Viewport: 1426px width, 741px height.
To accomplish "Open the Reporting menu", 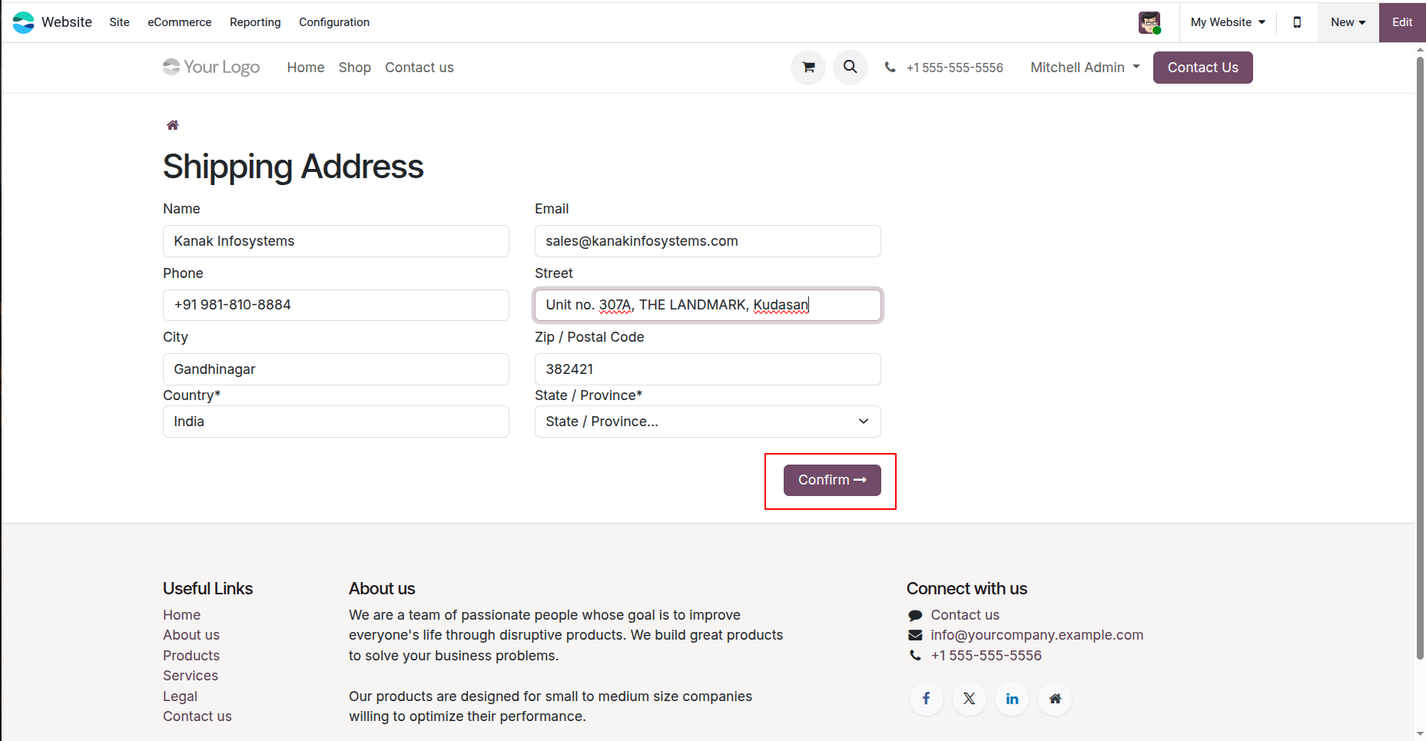I will pyautogui.click(x=255, y=22).
